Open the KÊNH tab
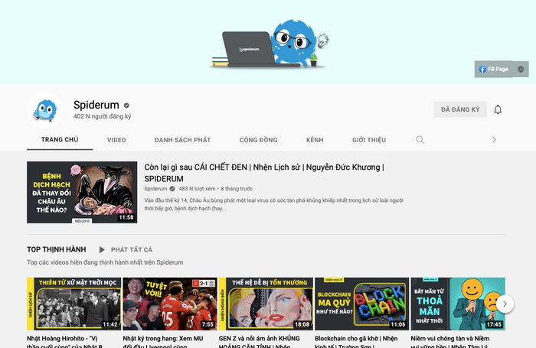This screenshot has width=536, height=348. point(315,140)
